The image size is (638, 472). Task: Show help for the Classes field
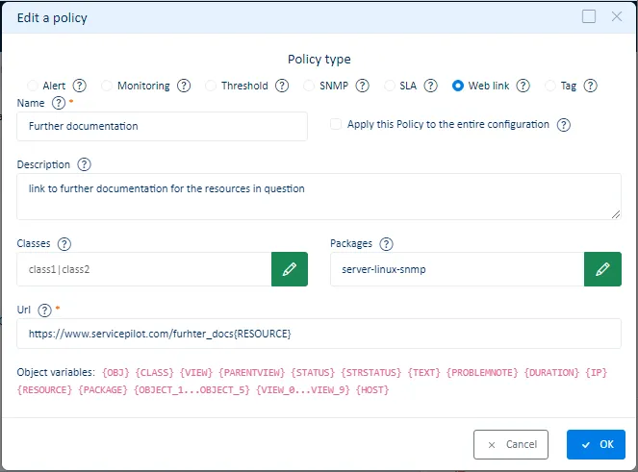click(x=64, y=244)
